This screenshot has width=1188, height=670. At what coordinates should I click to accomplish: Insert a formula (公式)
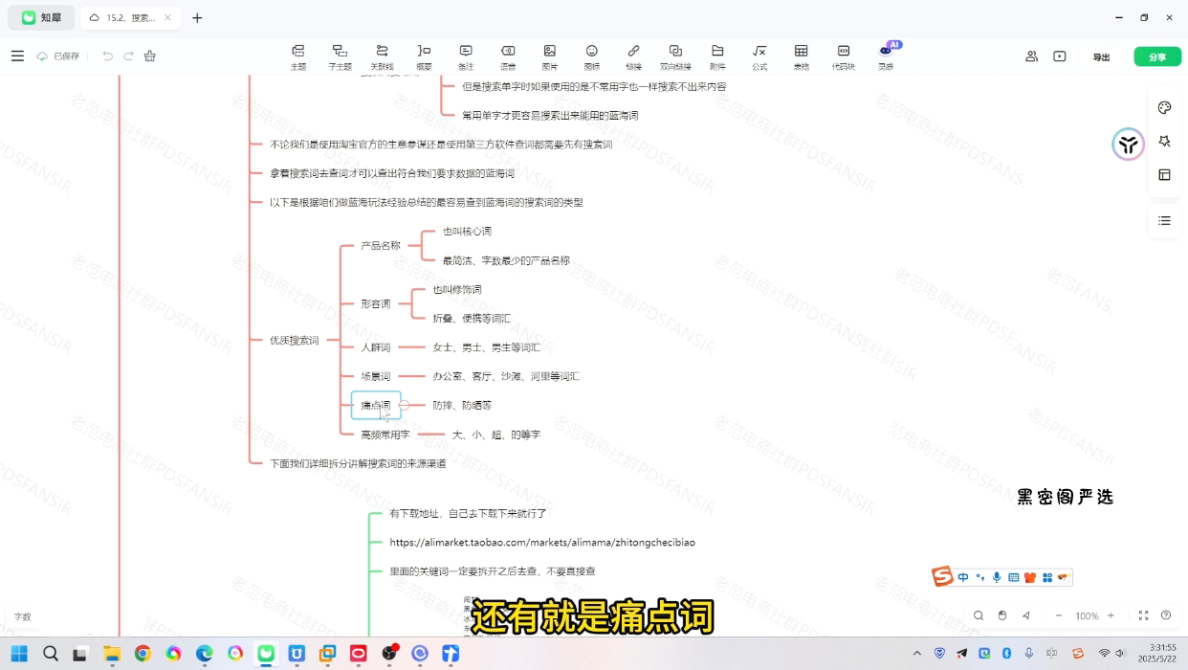[x=759, y=56]
